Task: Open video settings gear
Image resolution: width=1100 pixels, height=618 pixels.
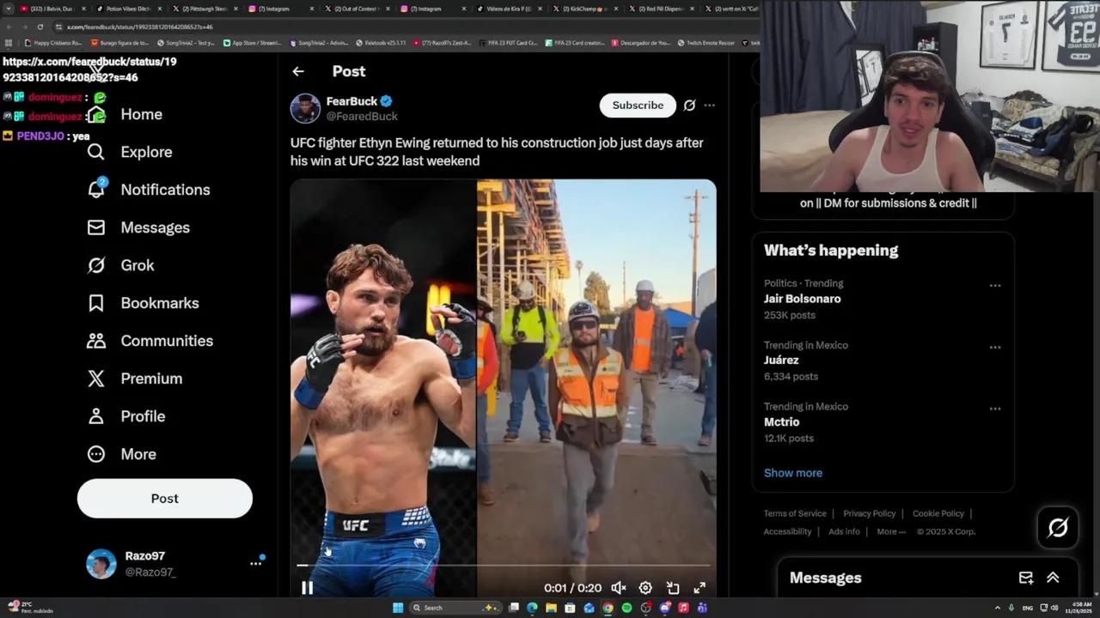Action: point(645,588)
